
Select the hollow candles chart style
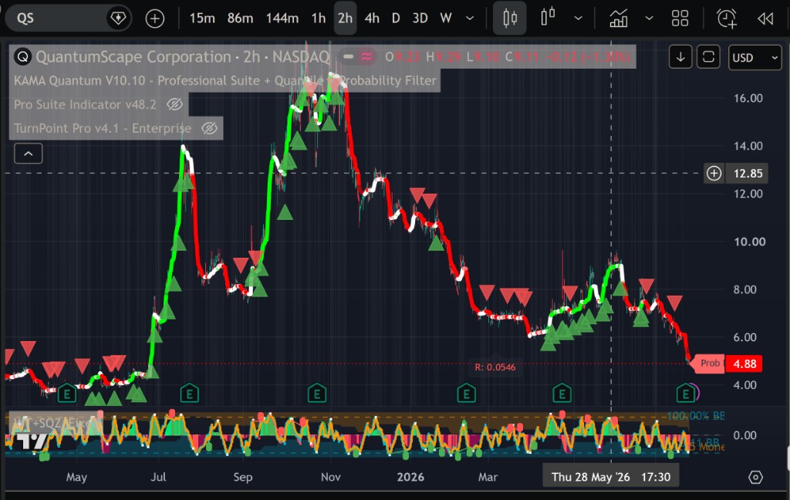tap(548, 18)
